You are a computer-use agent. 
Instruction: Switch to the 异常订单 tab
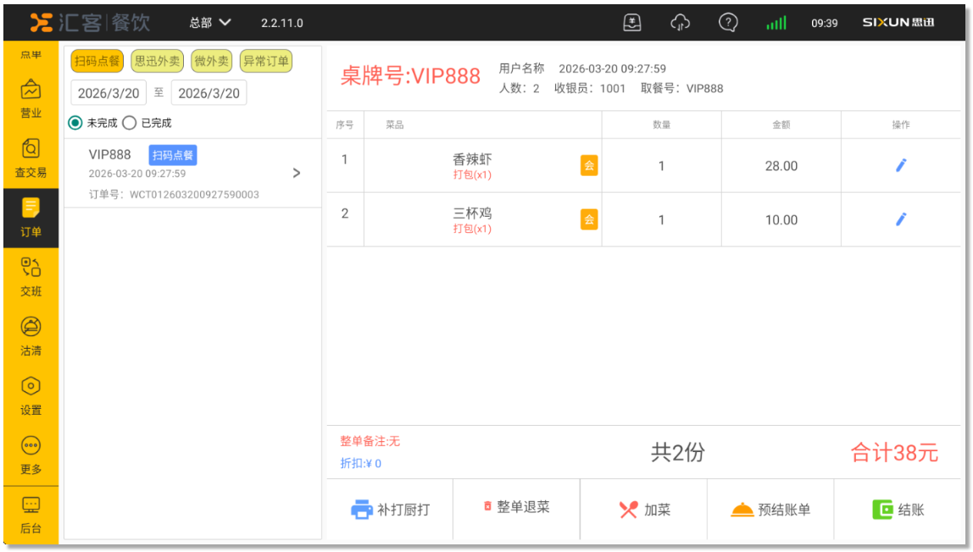click(265, 61)
